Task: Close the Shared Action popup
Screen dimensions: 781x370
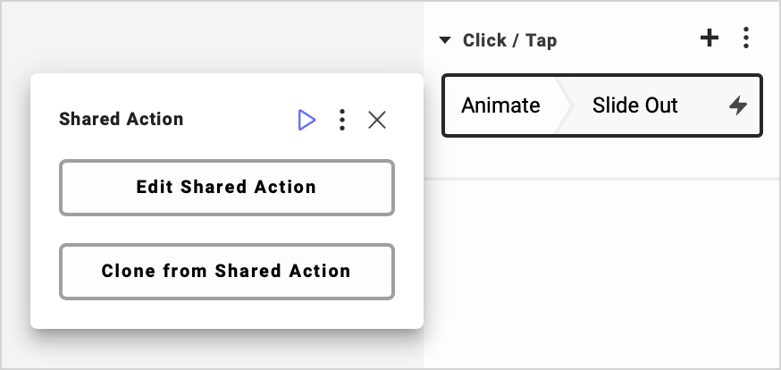Action: tap(377, 120)
